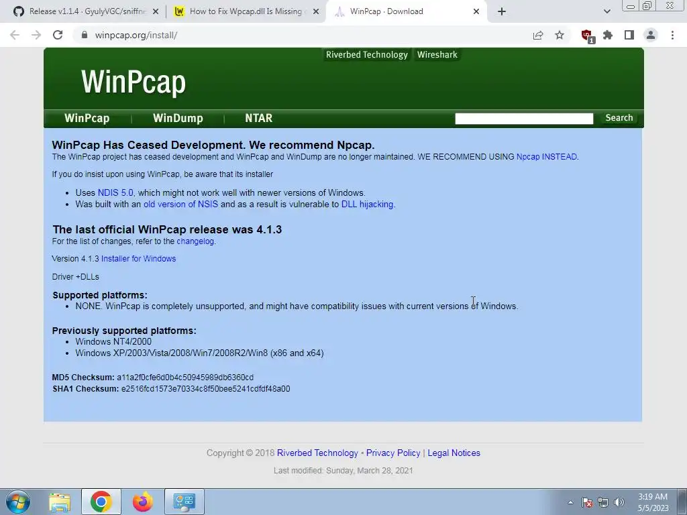Expand the tab search chevron
687x515 pixels.
(606, 11)
